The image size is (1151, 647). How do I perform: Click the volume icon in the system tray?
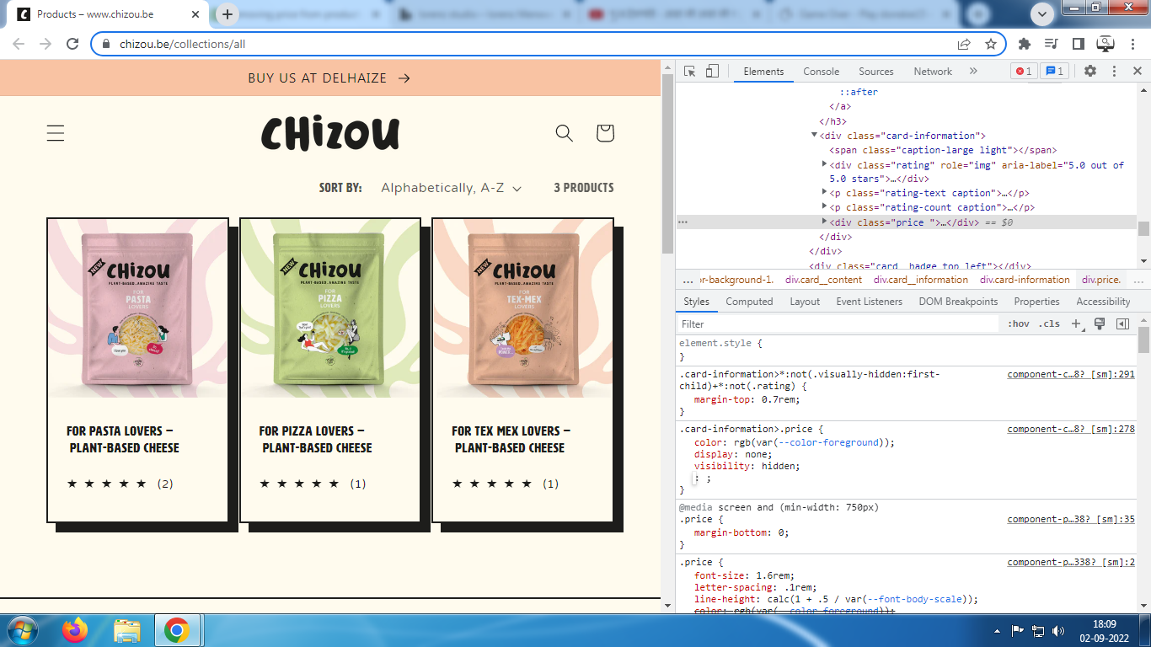click(x=1058, y=631)
